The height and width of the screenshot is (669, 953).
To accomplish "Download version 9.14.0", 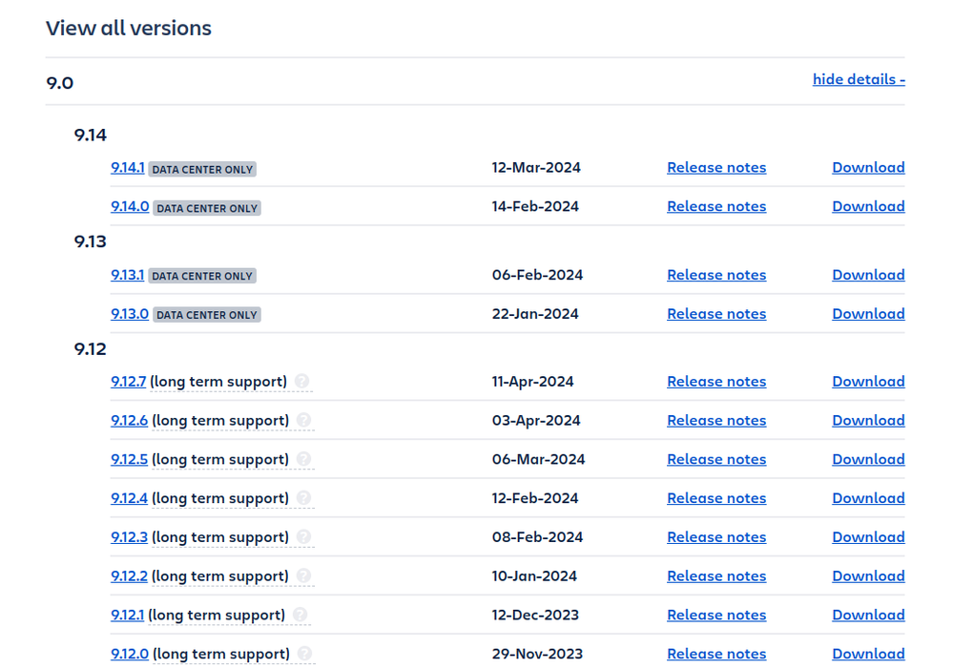I will (x=867, y=206).
